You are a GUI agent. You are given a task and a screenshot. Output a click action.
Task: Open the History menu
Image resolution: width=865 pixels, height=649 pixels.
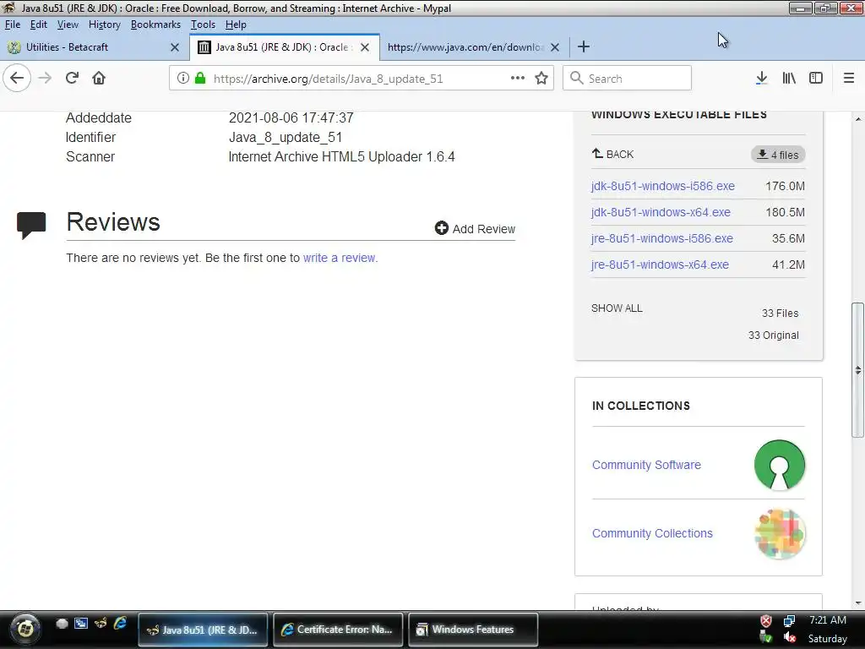[104, 25]
